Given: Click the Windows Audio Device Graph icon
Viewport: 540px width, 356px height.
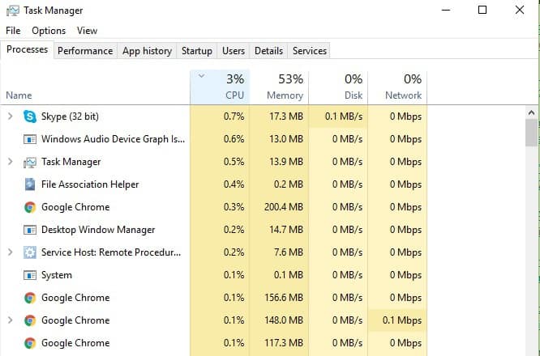Looking at the screenshot, I should 30,139.
